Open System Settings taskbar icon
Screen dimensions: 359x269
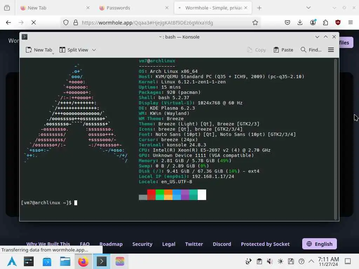[x=29, y=261]
